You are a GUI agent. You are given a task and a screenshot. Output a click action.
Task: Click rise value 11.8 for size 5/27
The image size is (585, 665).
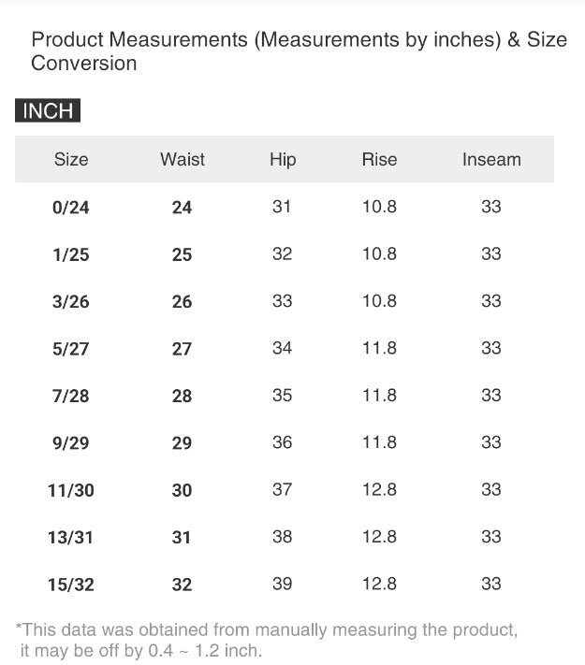[379, 348]
